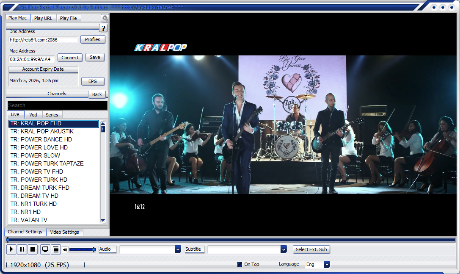460x274 pixels.
Task: Select channel TR: POWER TURK TAPTAZE
Action: 54,163
